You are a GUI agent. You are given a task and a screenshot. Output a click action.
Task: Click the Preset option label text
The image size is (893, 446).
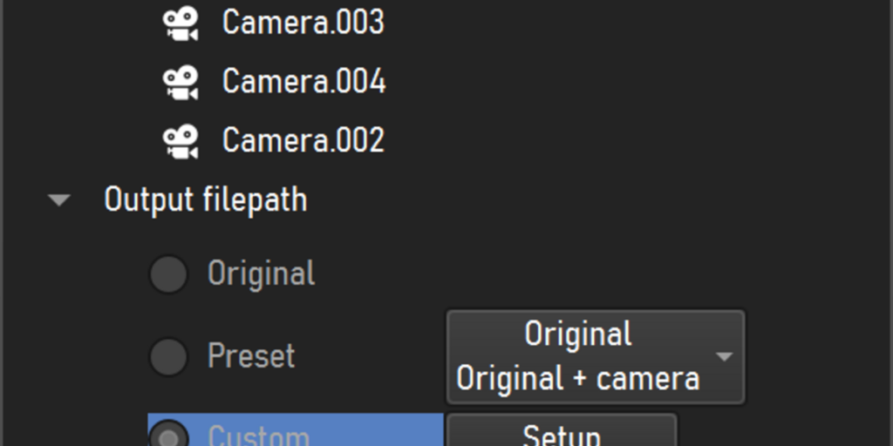coord(251,356)
